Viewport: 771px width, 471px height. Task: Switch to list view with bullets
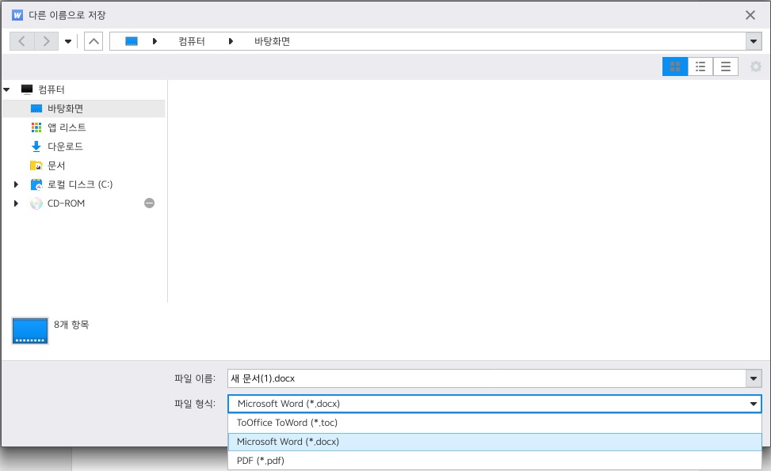(700, 66)
